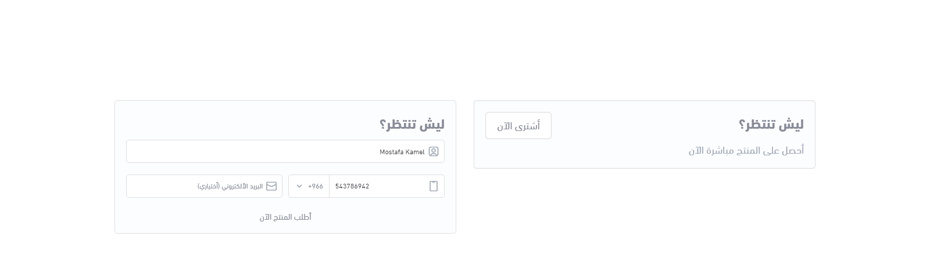Click the mobile phone icon
The height and width of the screenshot is (269, 930).
(434, 186)
